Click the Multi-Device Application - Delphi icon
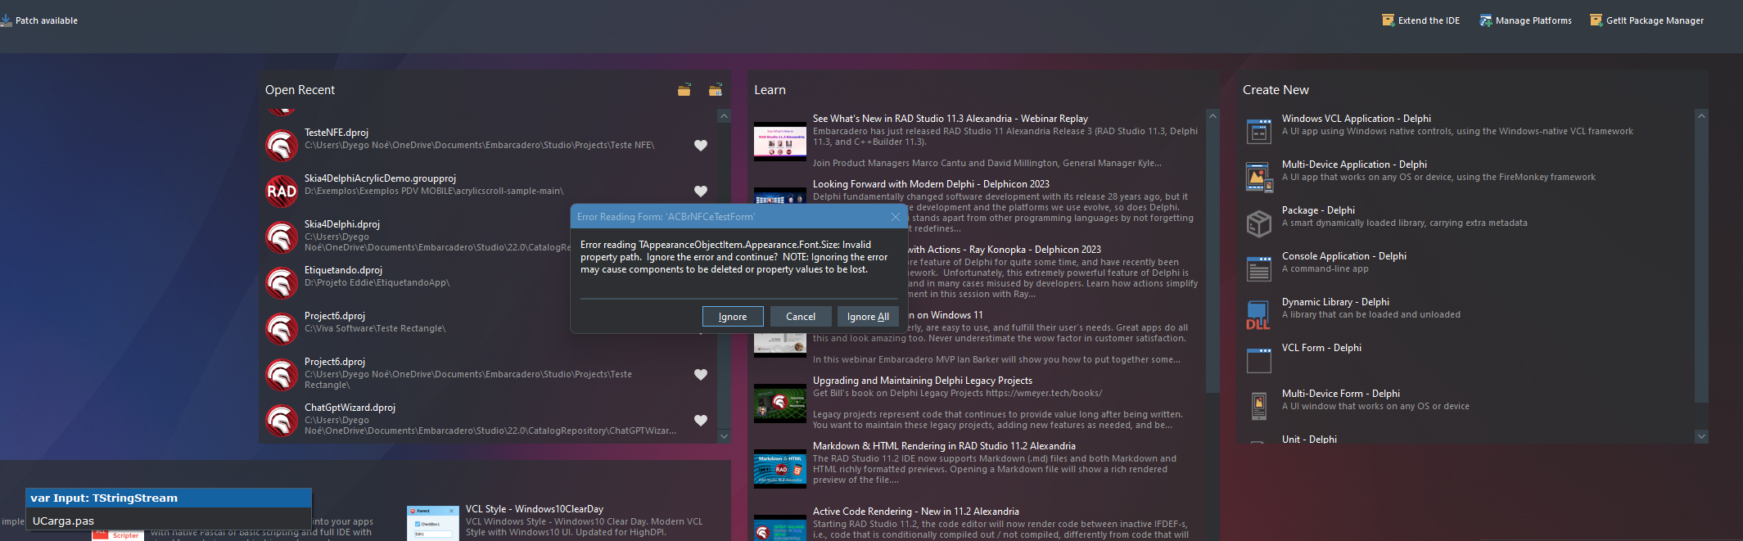Image resolution: width=1743 pixels, height=541 pixels. (1258, 177)
